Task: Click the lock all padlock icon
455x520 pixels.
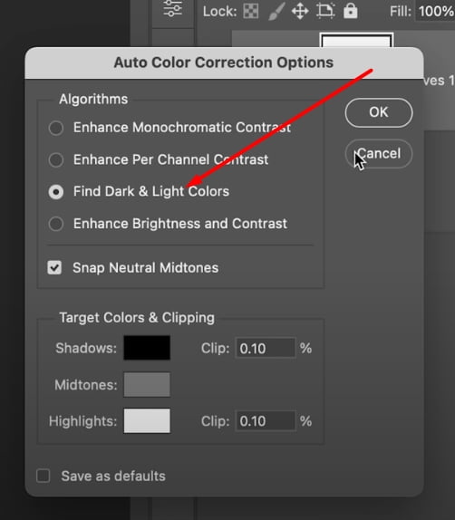Action: (x=350, y=11)
